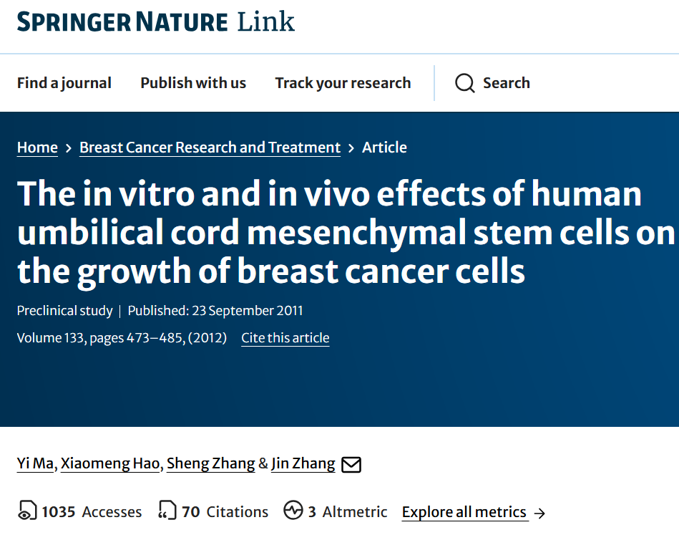Open the Springer Nature Link logo

[156, 21]
